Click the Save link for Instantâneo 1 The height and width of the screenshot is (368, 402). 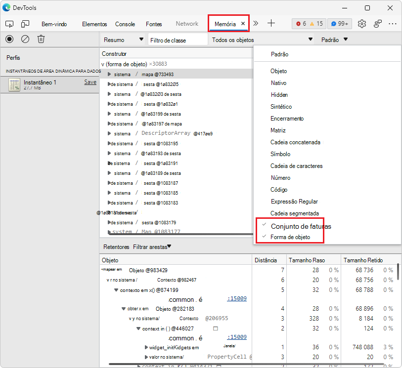click(89, 82)
